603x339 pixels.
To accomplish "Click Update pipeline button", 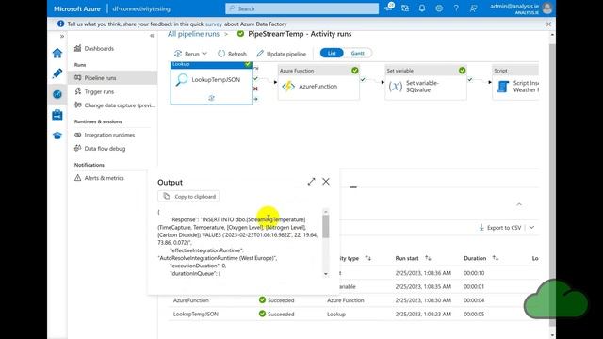I will pyautogui.click(x=282, y=54).
